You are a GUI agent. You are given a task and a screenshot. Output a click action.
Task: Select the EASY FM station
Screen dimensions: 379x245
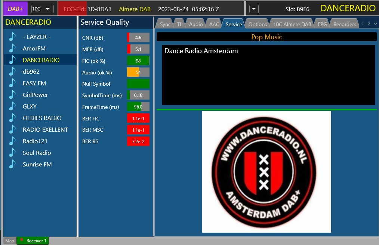tap(40, 83)
